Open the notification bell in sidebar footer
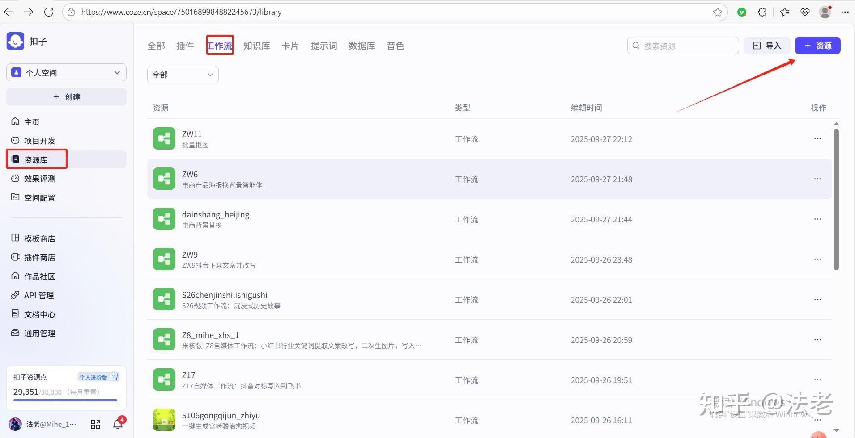Image resolution: width=855 pixels, height=438 pixels. [118, 424]
